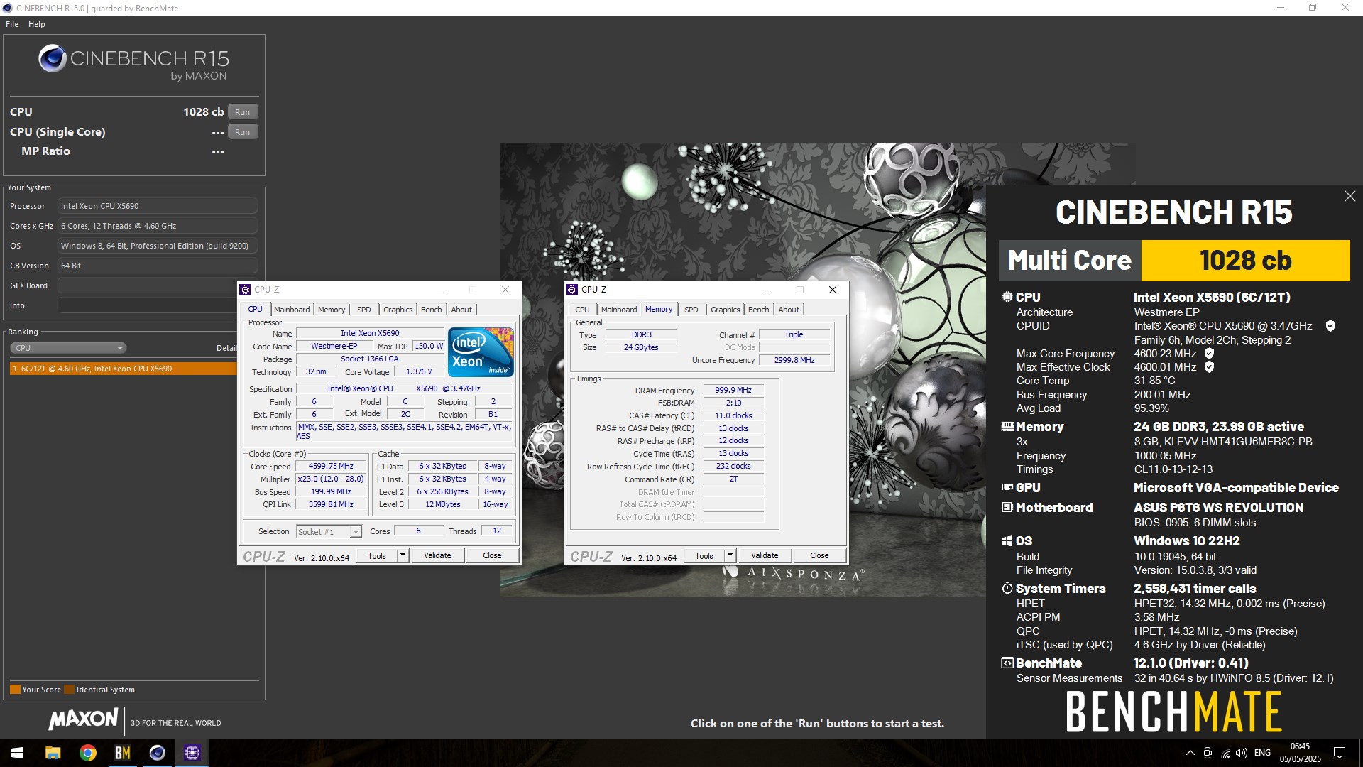The width and height of the screenshot is (1363, 767).
Task: Switch to Memory tab in left CPU-Z
Action: [332, 310]
